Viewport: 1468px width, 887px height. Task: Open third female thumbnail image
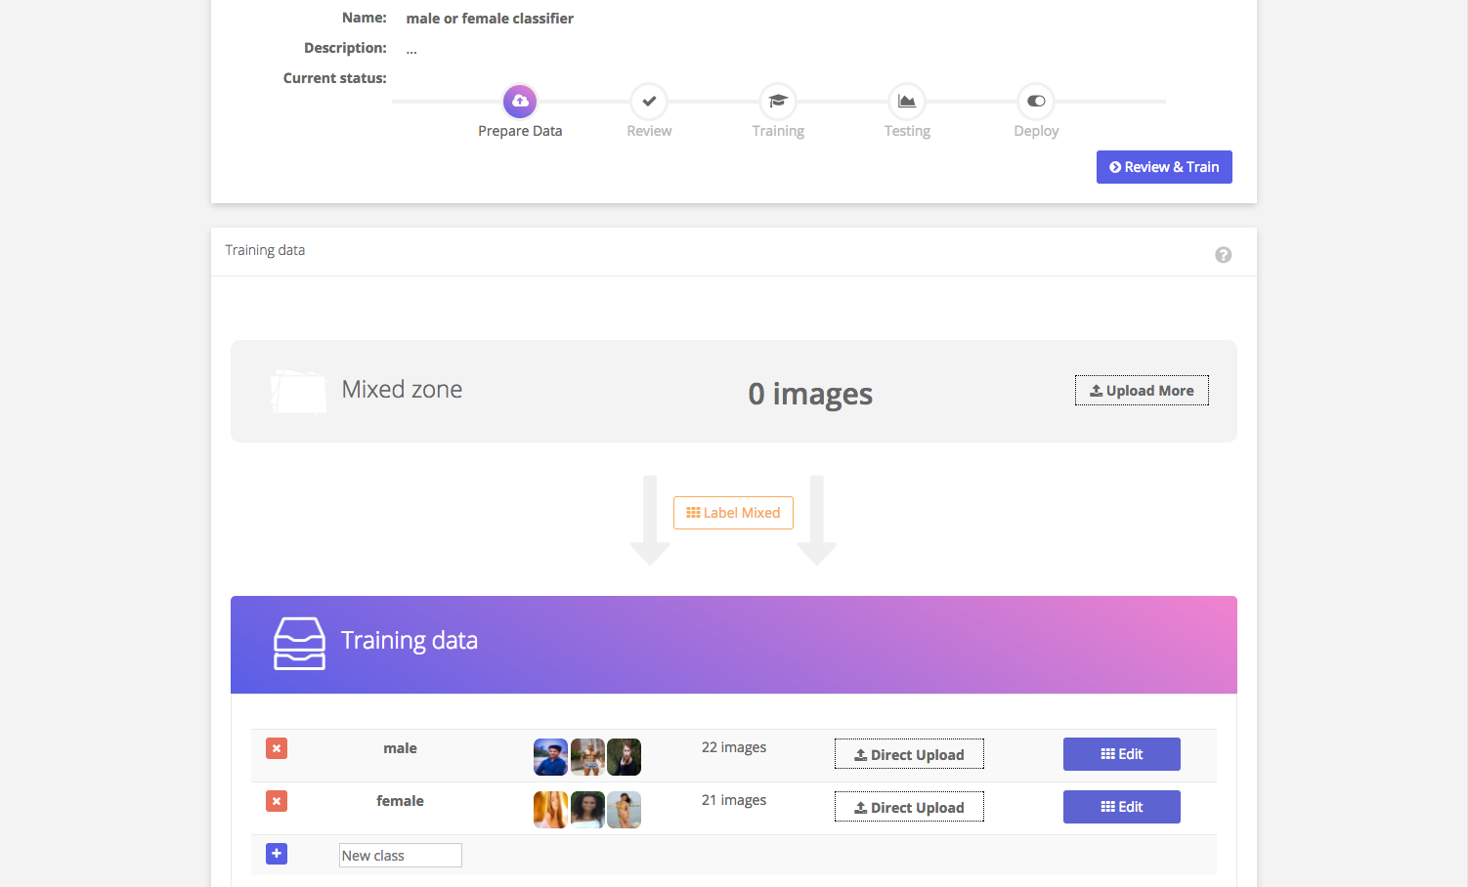624,810
